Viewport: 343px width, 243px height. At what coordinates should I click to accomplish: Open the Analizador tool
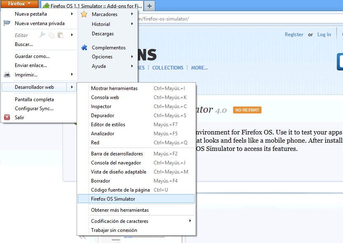point(136,134)
